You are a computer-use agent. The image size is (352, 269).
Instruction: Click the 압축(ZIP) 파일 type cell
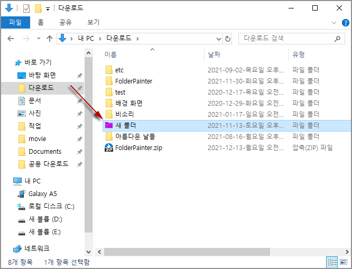(312, 148)
